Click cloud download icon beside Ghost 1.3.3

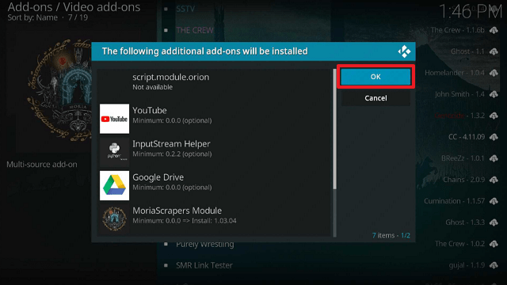494,222
